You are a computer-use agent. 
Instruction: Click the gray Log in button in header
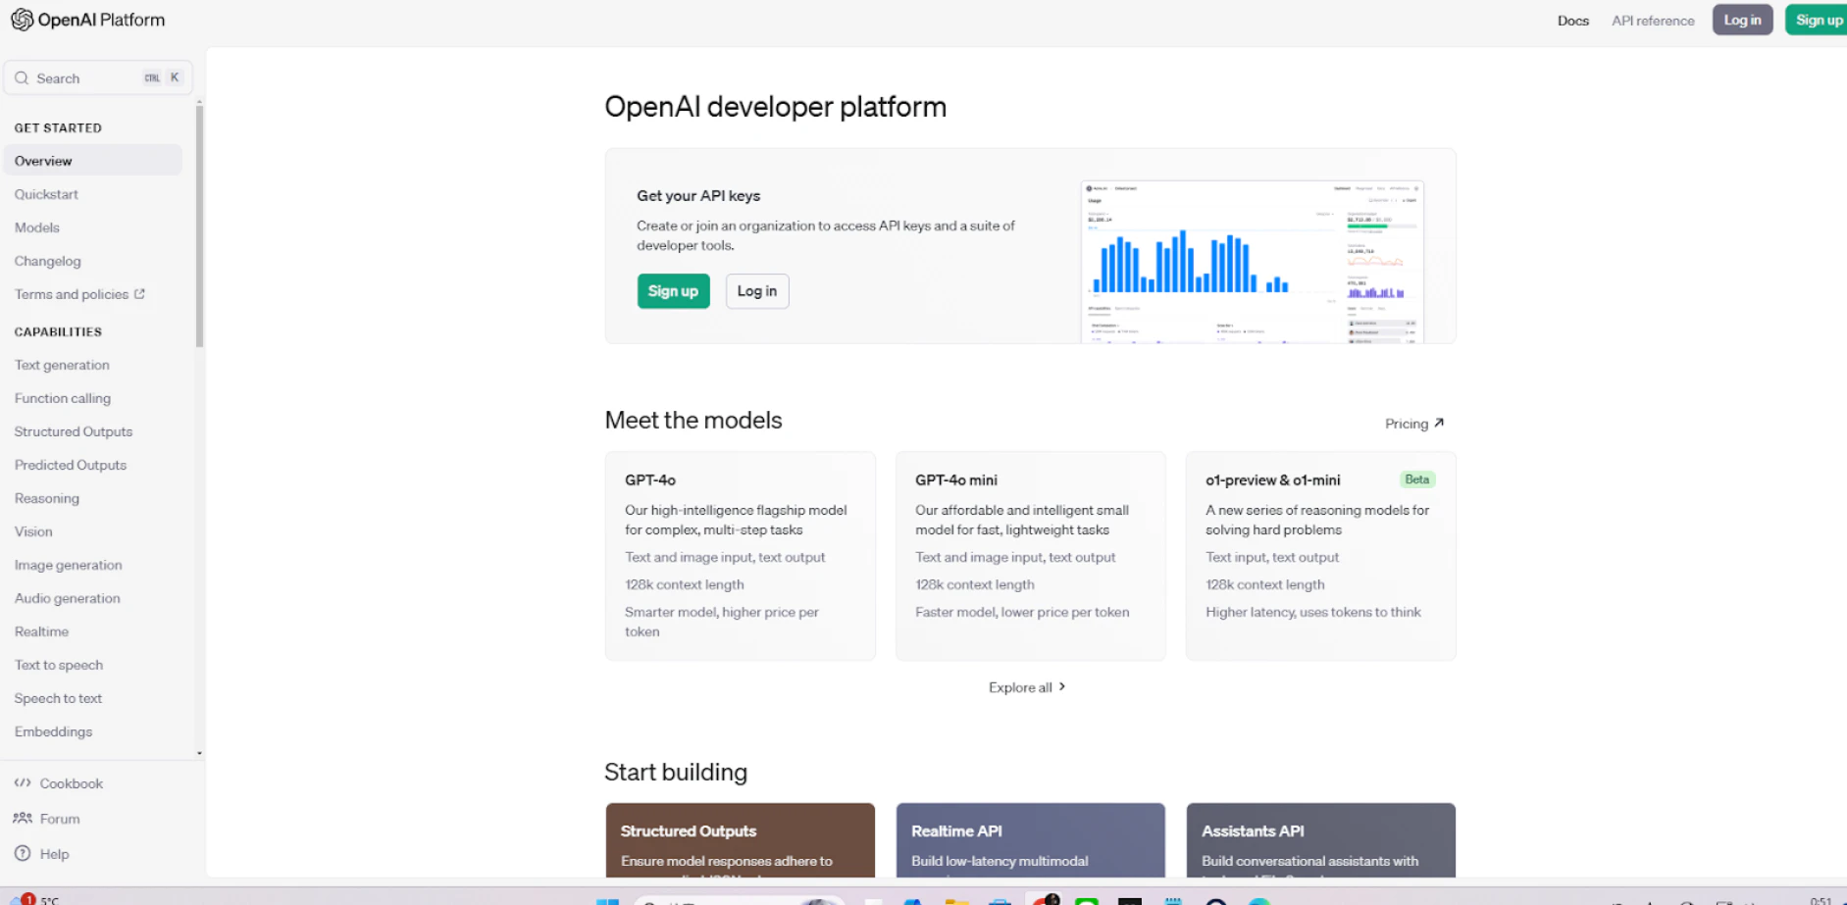1742,20
